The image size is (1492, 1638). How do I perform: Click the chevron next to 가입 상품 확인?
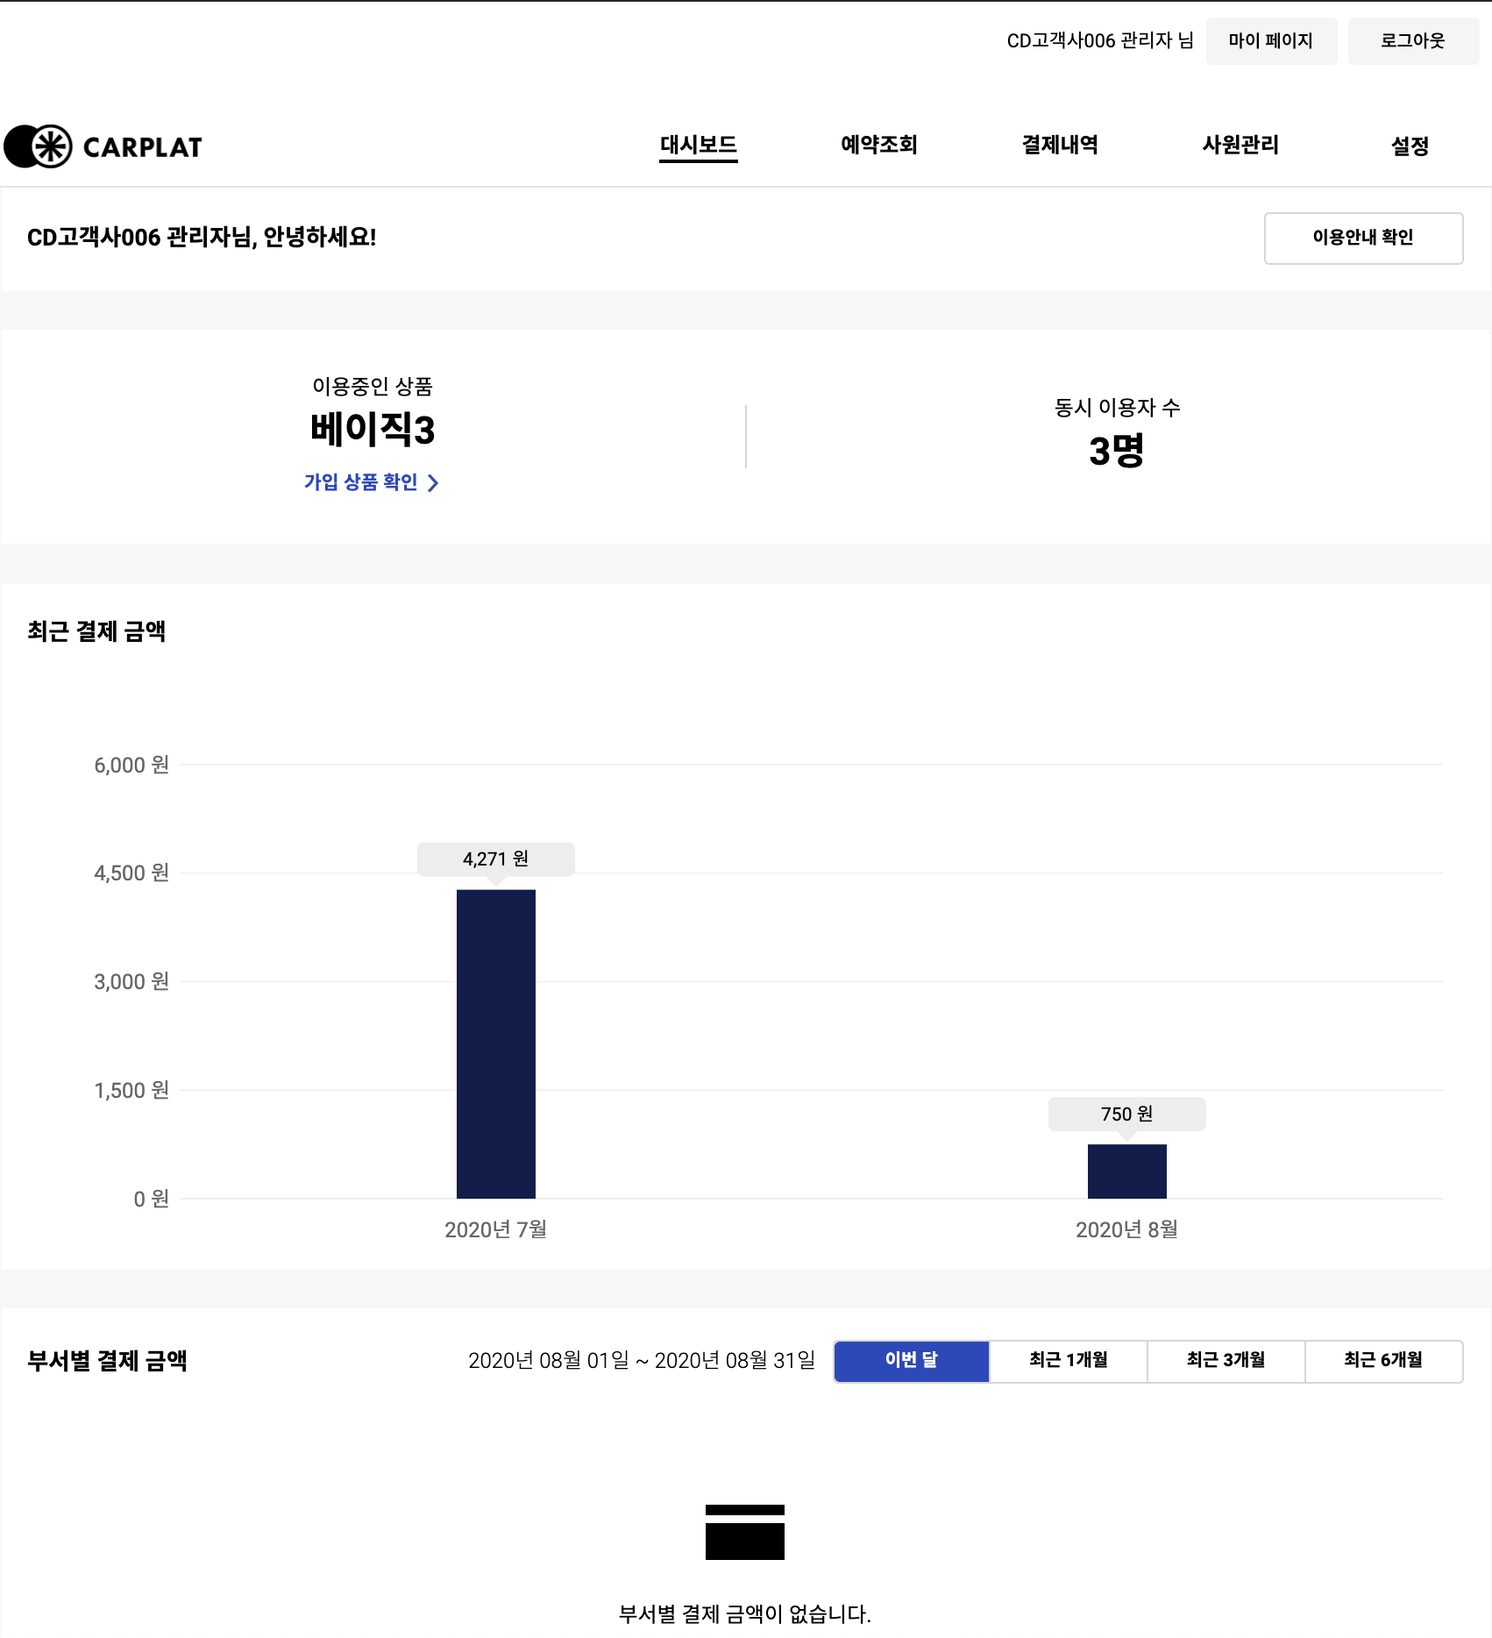click(x=433, y=483)
